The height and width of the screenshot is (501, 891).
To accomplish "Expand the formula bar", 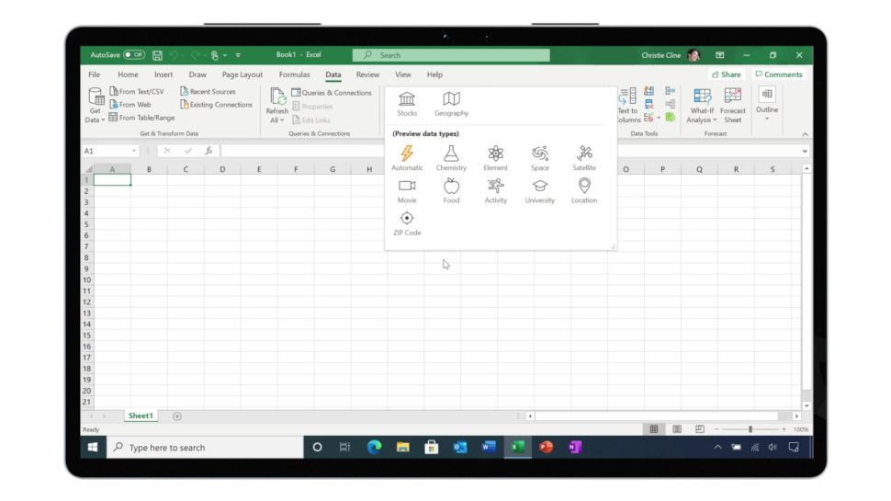I will pyautogui.click(x=805, y=152).
